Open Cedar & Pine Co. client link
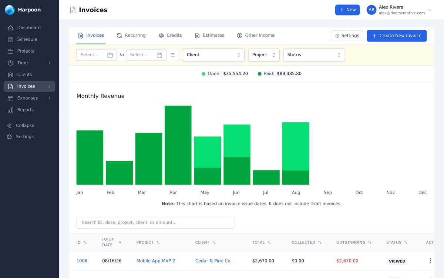The height and width of the screenshot is (278, 444). click(213, 261)
